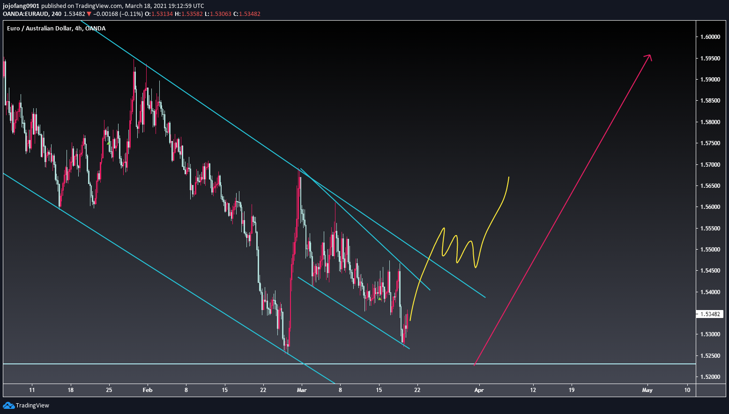Click the 1.56000 price axis label

(710, 207)
